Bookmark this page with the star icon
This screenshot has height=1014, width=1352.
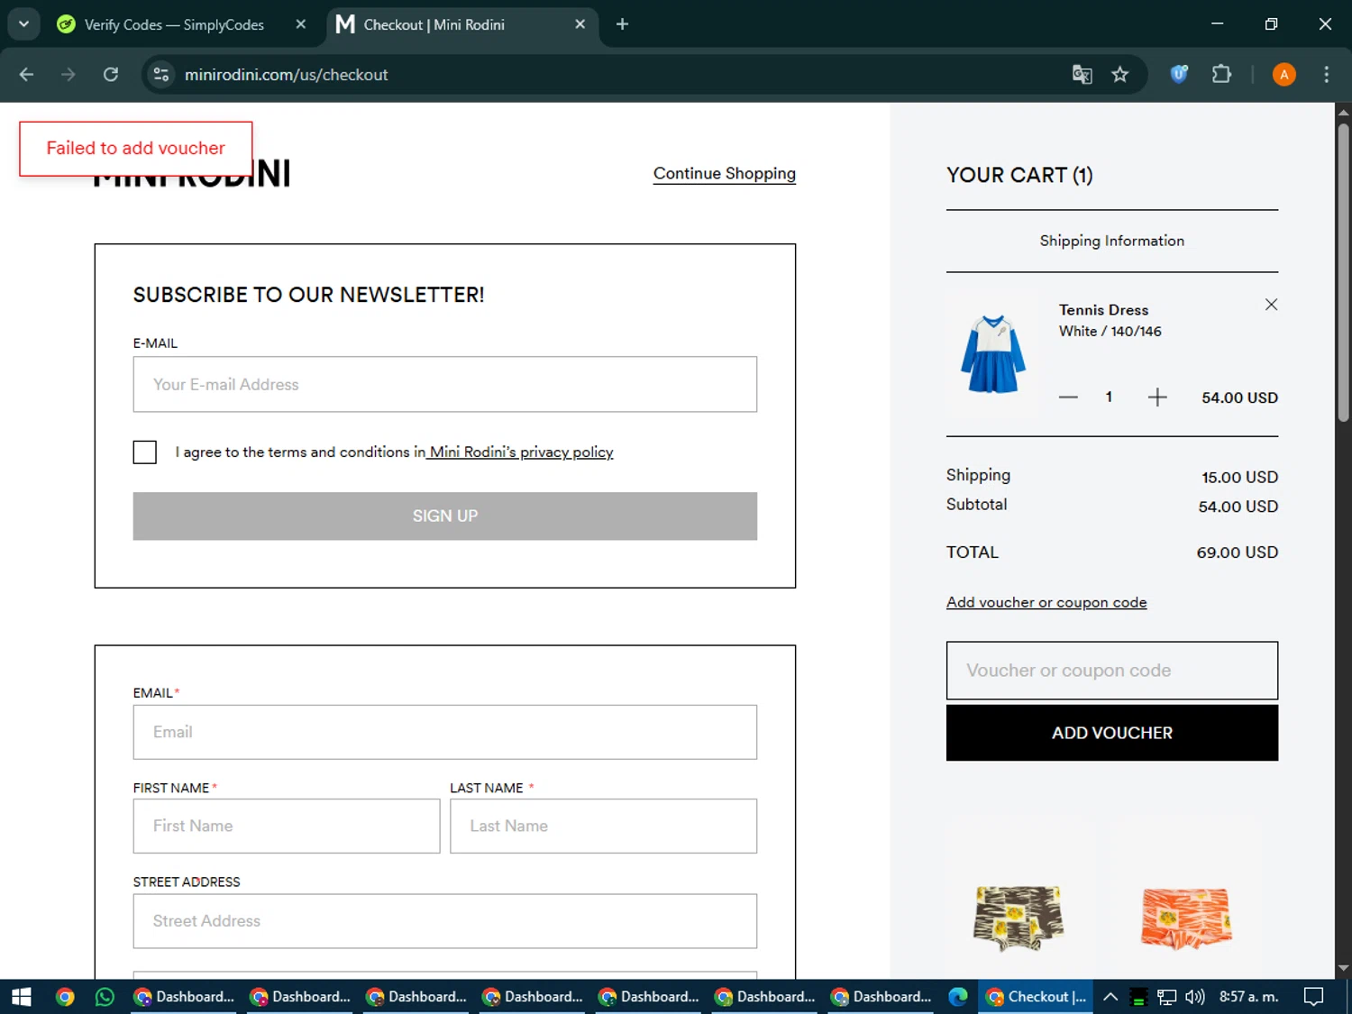coord(1119,75)
